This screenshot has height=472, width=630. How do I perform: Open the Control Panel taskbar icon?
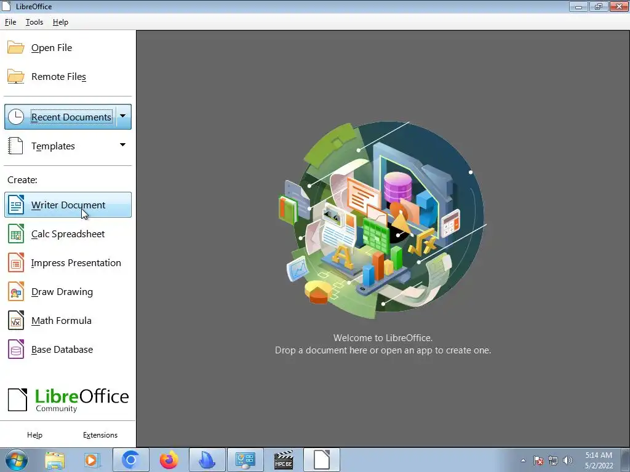click(x=245, y=460)
